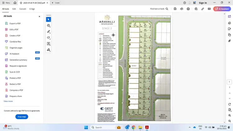
Task: Open the comments panel in right rail
Action: coord(230,23)
